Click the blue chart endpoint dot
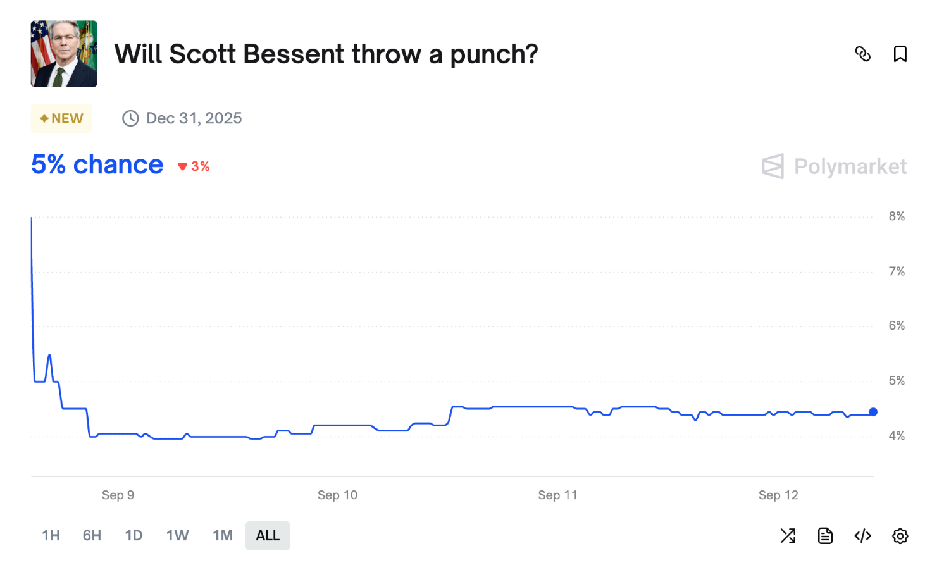 pos(873,412)
